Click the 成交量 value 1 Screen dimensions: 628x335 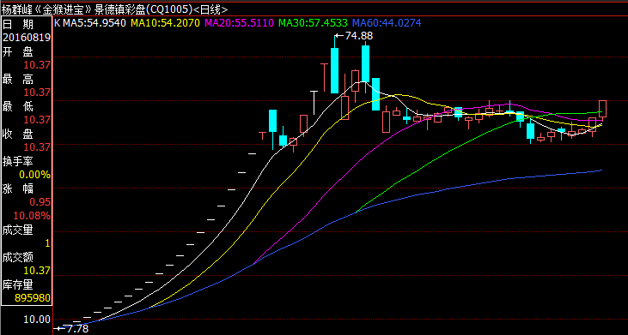47,243
